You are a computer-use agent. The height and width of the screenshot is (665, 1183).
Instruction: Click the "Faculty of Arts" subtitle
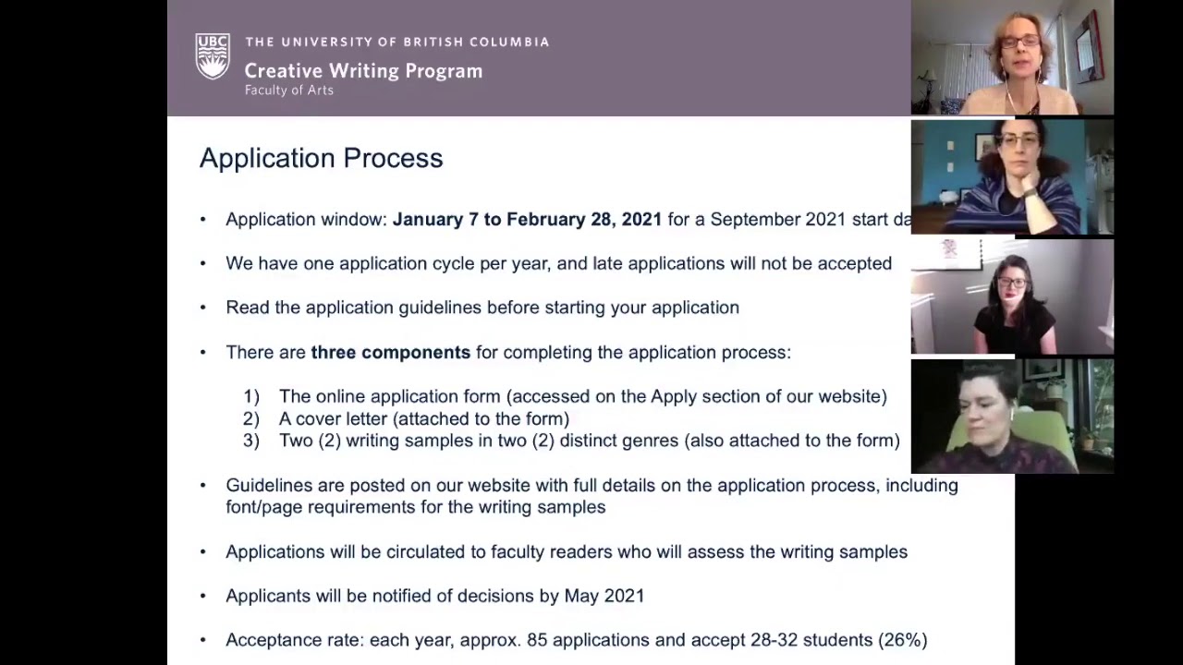pos(288,91)
